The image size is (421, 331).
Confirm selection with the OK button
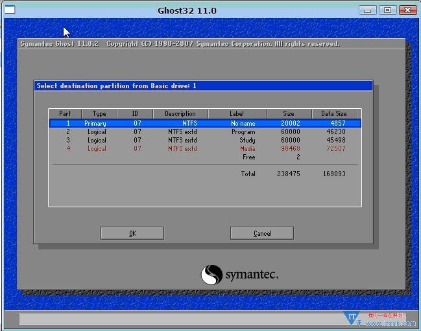[x=132, y=233]
